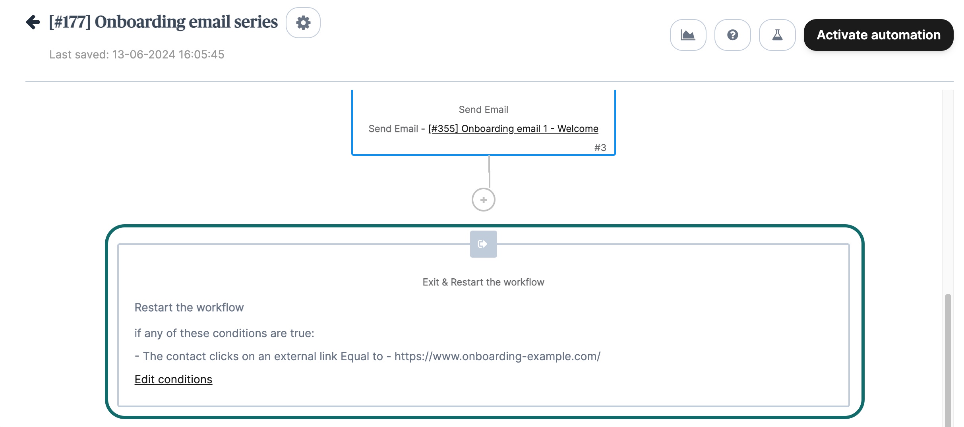Image resolution: width=964 pixels, height=427 pixels.
Task: Select the Exit & Restart the workflow heading
Action: [483, 282]
